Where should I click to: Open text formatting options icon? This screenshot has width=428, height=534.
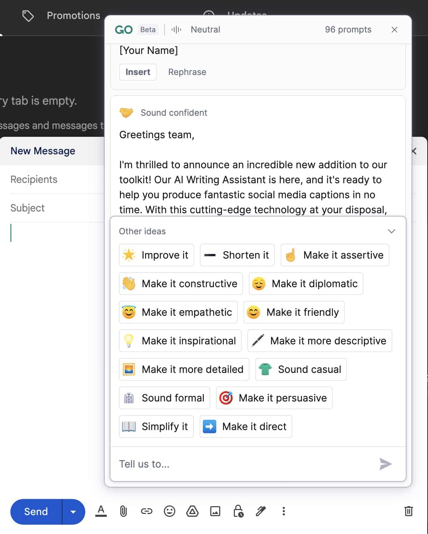tap(101, 511)
